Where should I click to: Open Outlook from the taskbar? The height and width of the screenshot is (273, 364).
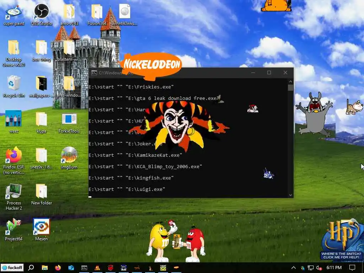(x=71, y=268)
